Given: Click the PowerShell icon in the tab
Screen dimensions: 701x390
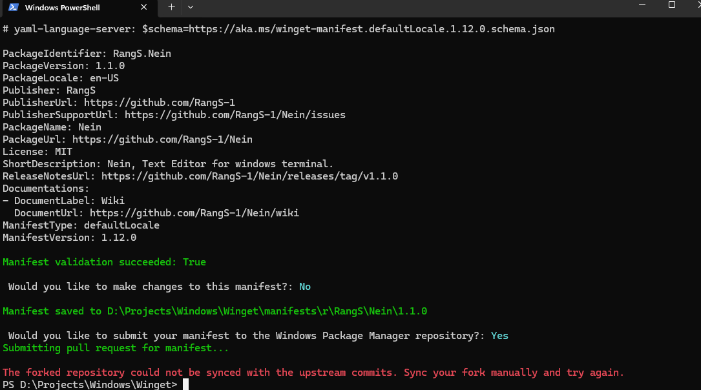Looking at the screenshot, I should pos(14,7).
